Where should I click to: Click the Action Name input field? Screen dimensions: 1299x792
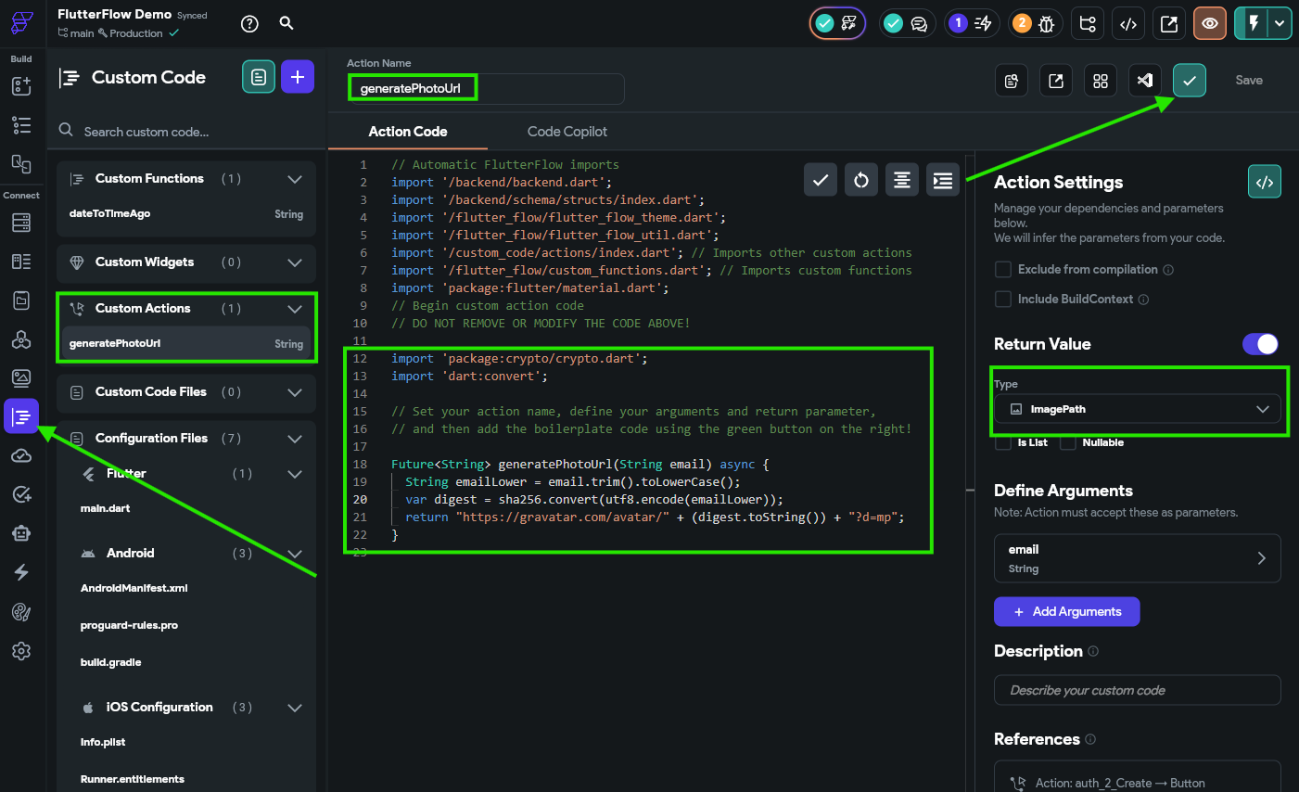[485, 89]
